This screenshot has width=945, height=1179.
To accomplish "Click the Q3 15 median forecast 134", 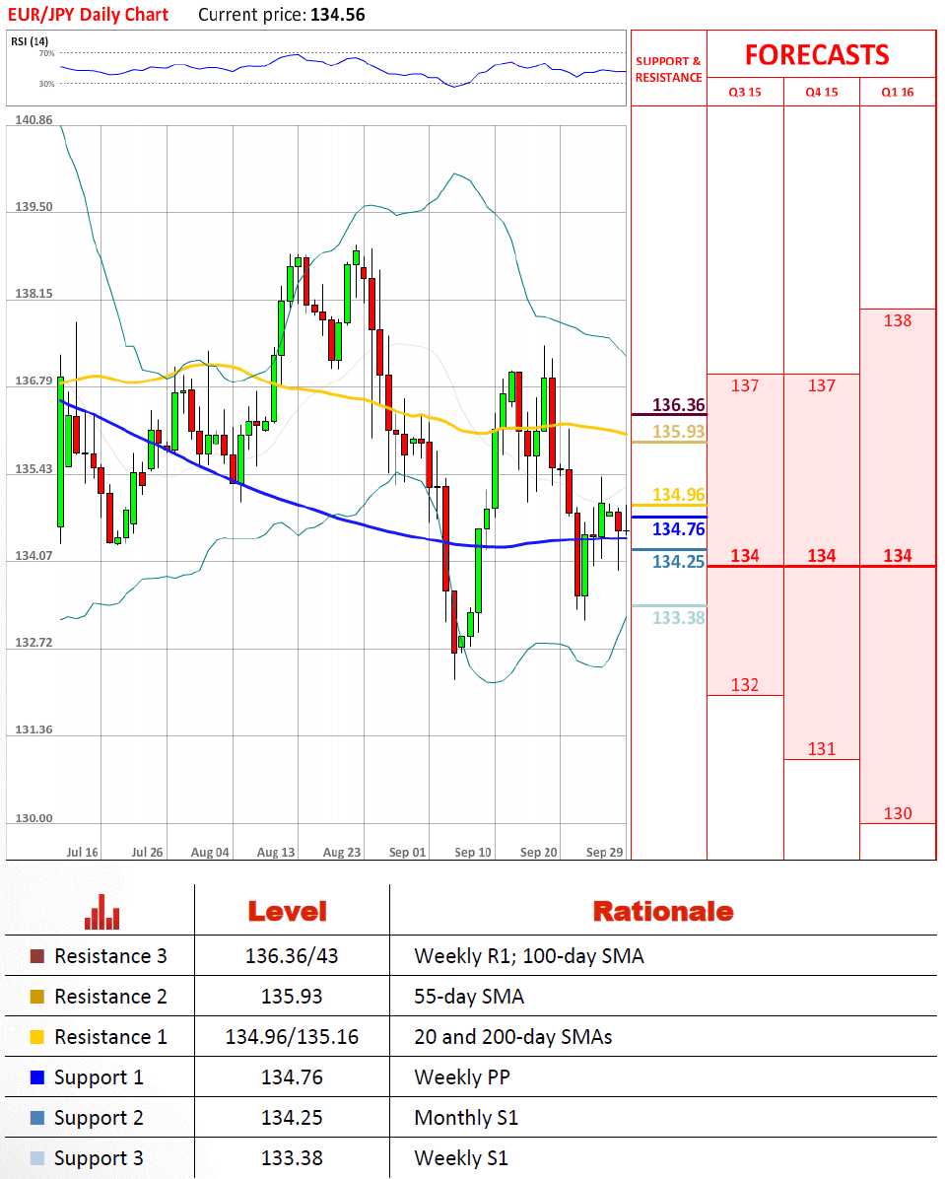I will 745,556.
